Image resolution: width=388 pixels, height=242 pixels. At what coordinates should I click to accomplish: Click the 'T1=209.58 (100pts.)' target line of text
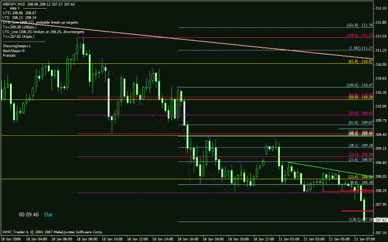[19, 27]
